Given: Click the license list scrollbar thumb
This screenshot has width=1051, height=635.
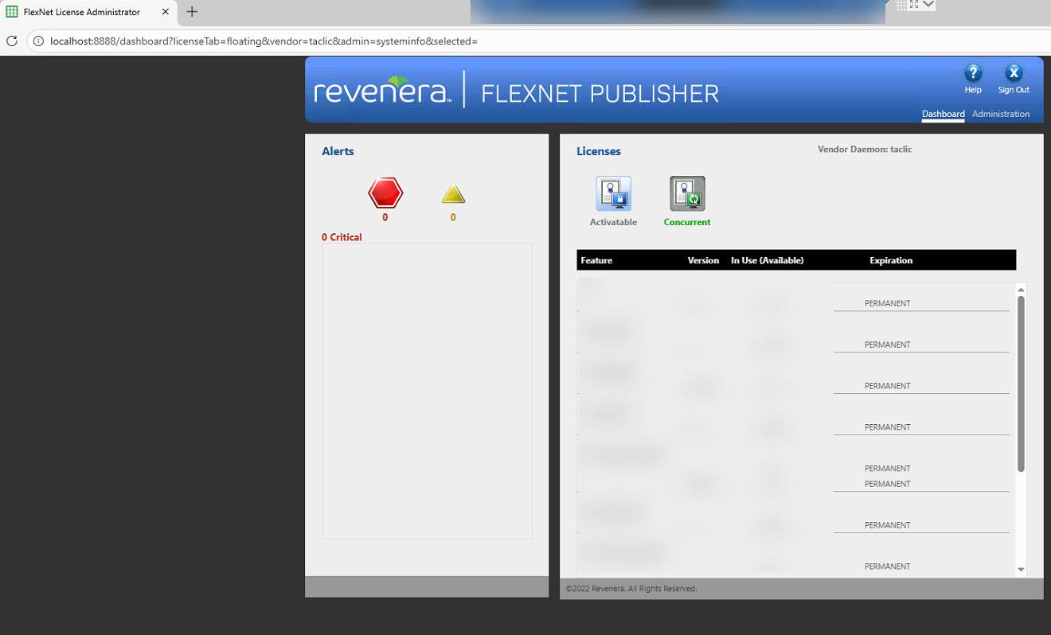Looking at the screenshot, I should click(x=1022, y=384).
